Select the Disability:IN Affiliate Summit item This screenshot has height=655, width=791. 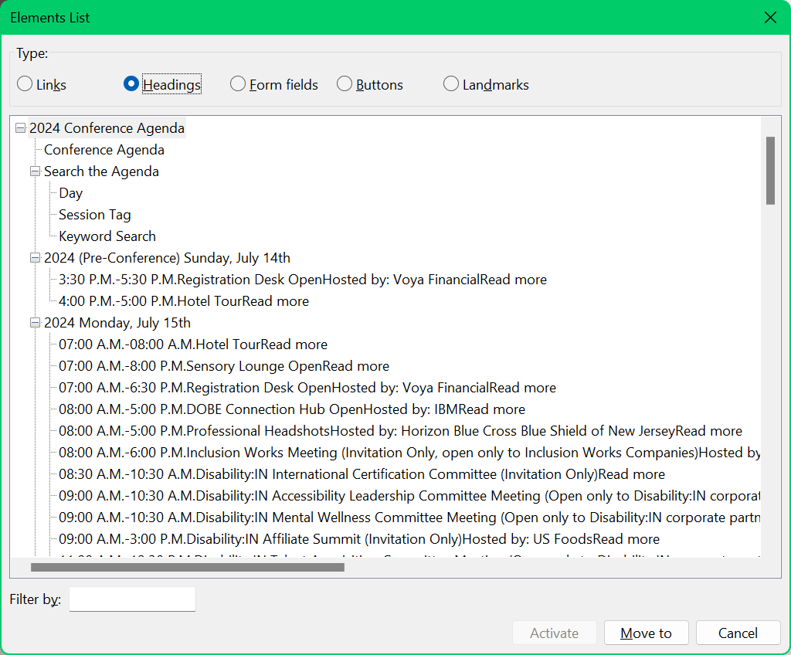pos(359,540)
